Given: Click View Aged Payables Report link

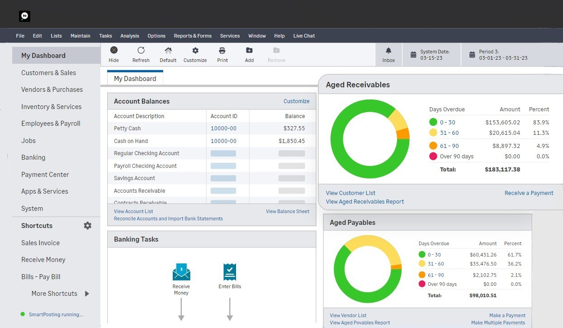Looking at the screenshot, I should 360,323.
